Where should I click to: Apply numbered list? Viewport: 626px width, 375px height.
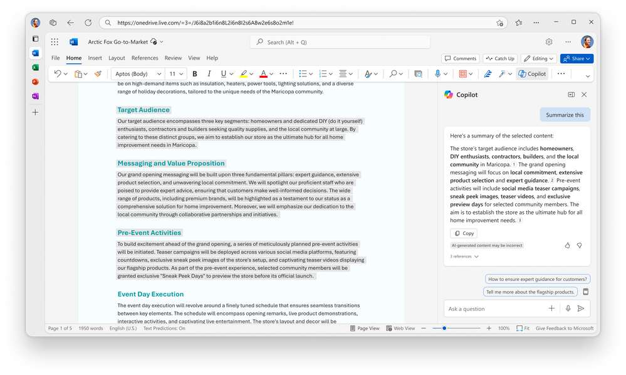(323, 73)
